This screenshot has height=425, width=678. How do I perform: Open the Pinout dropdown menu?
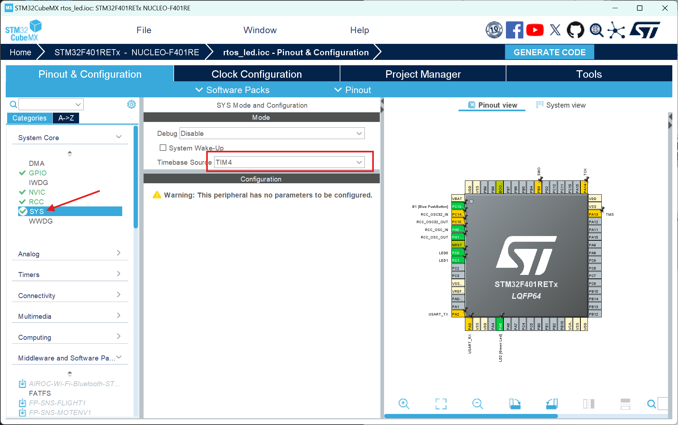point(353,90)
